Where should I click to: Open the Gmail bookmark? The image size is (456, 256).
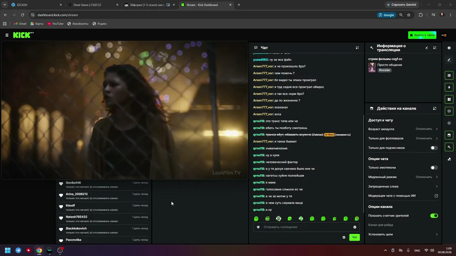[20, 24]
